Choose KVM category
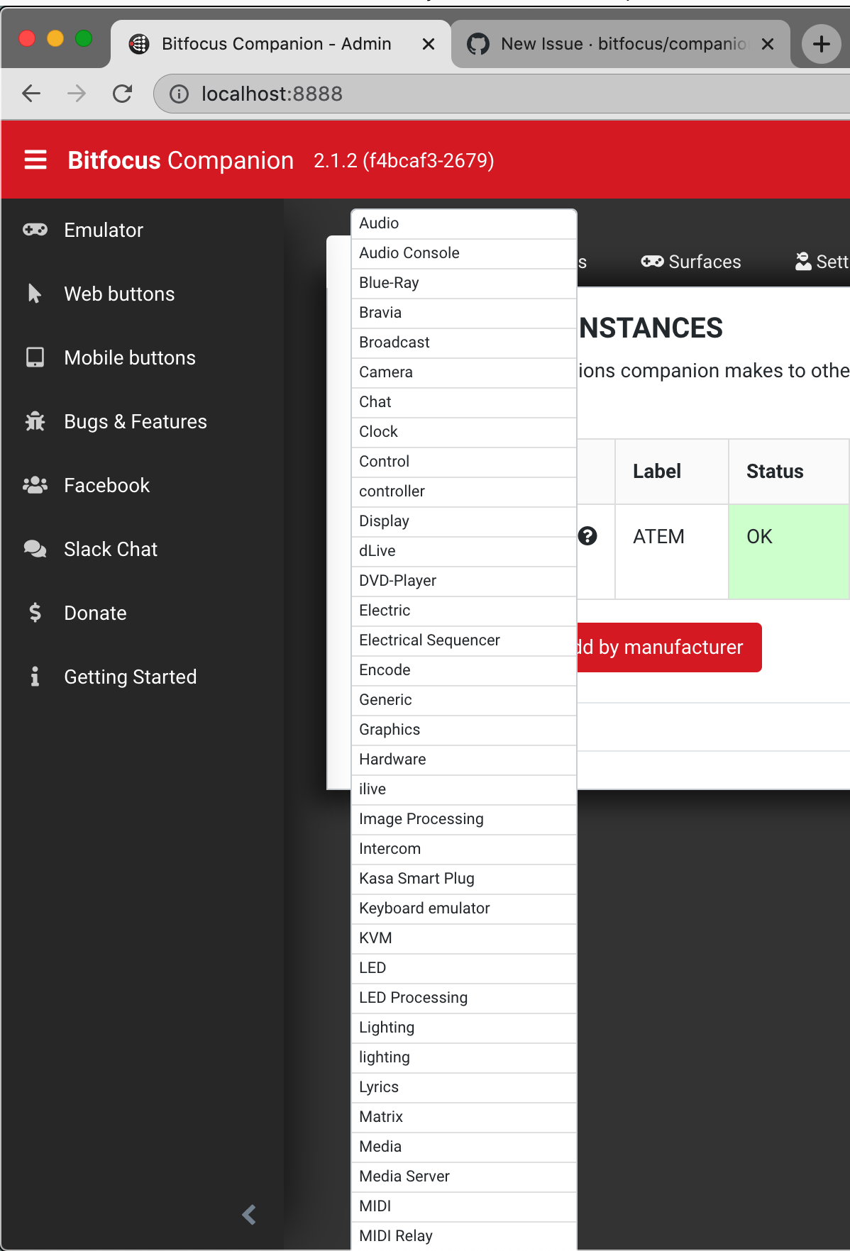This screenshot has height=1251, width=850. [x=464, y=938]
